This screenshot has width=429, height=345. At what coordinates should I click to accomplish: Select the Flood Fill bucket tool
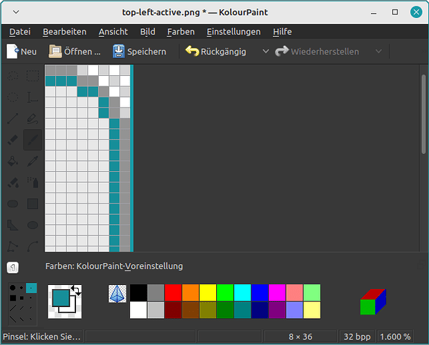point(12,161)
